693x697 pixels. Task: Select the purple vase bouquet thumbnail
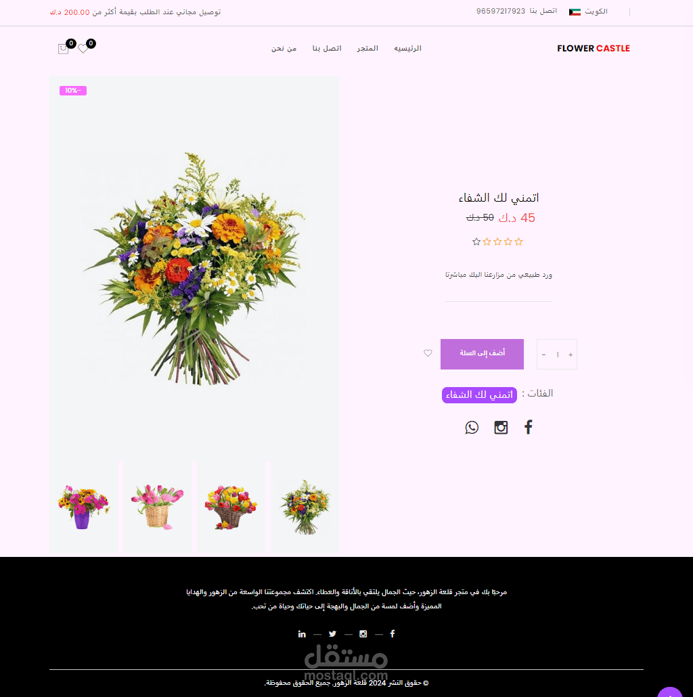(83, 508)
